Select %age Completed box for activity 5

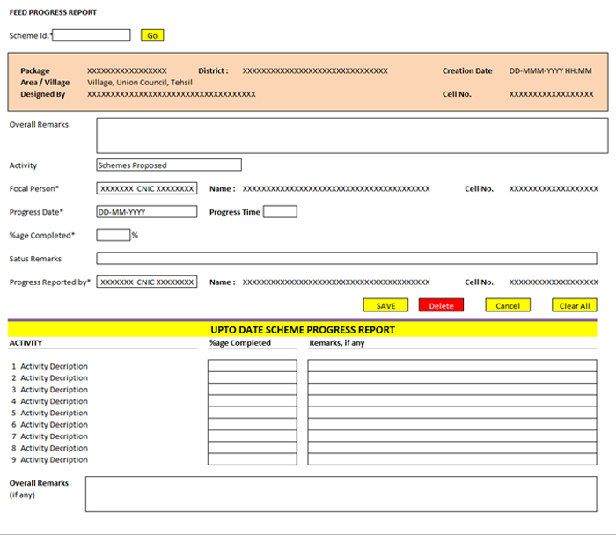(x=252, y=413)
